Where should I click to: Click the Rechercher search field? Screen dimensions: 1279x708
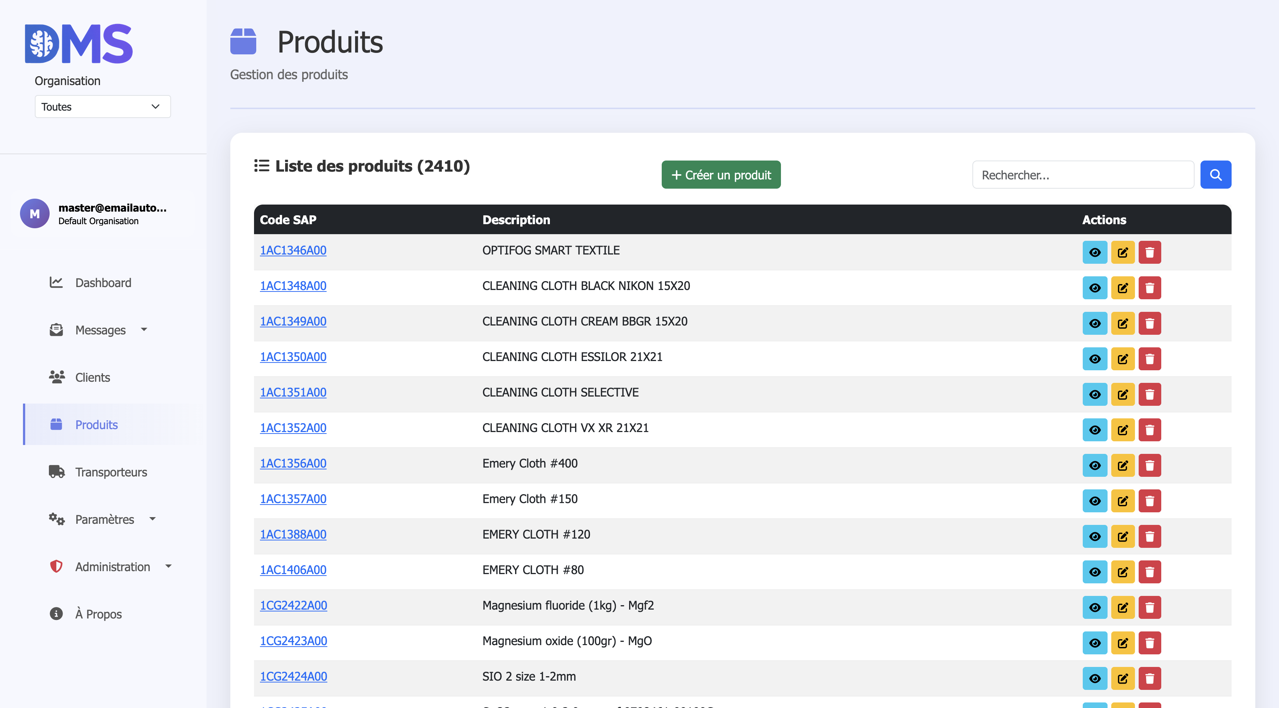(1082, 175)
